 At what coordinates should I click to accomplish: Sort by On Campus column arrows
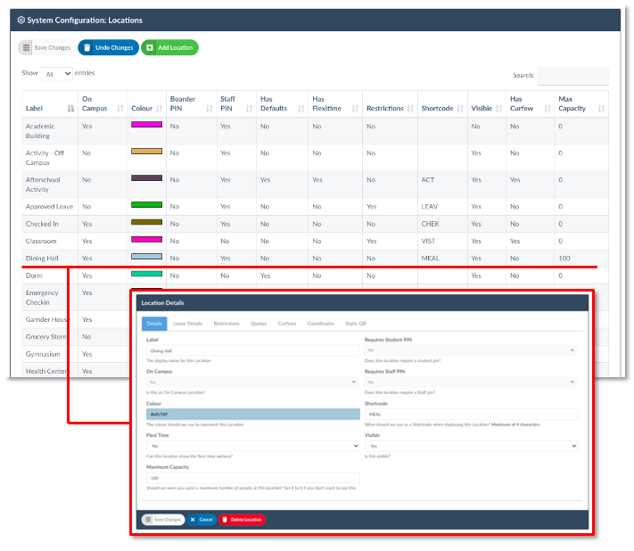(x=120, y=109)
